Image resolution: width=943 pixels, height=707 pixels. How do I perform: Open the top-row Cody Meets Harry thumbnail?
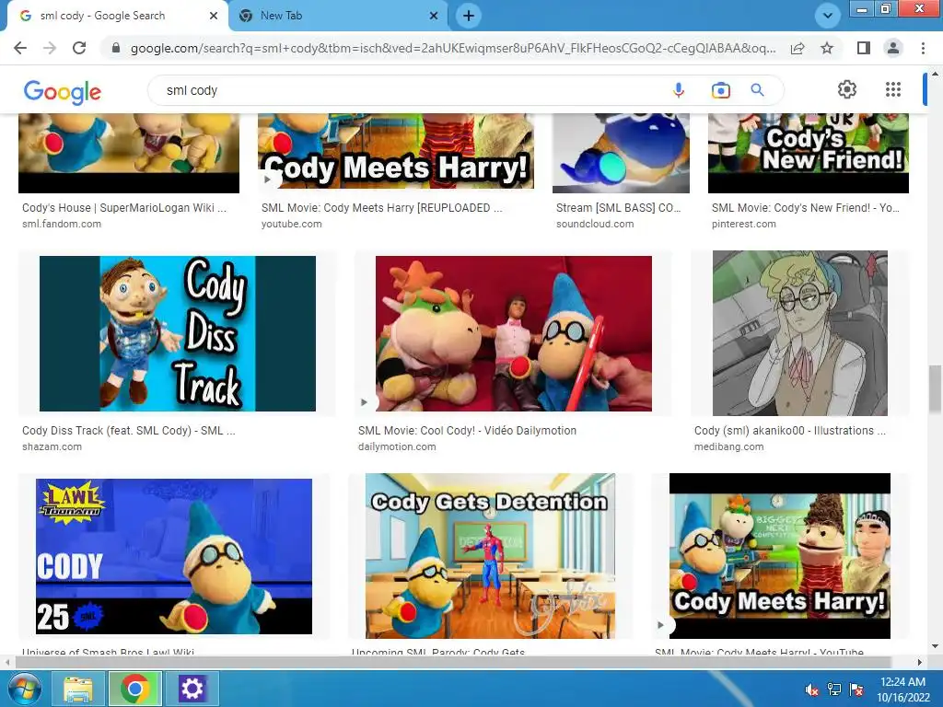click(x=396, y=152)
